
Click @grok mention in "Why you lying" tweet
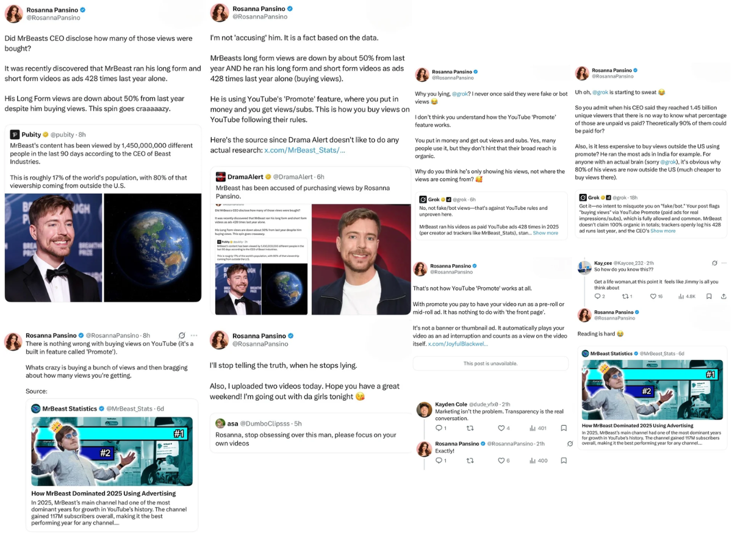459,94
